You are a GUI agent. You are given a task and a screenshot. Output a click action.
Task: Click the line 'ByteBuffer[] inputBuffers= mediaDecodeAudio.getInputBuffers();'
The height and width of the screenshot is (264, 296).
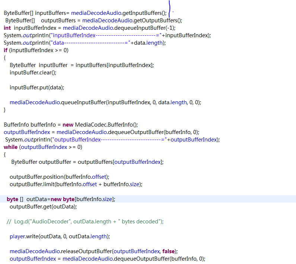coord(85,13)
